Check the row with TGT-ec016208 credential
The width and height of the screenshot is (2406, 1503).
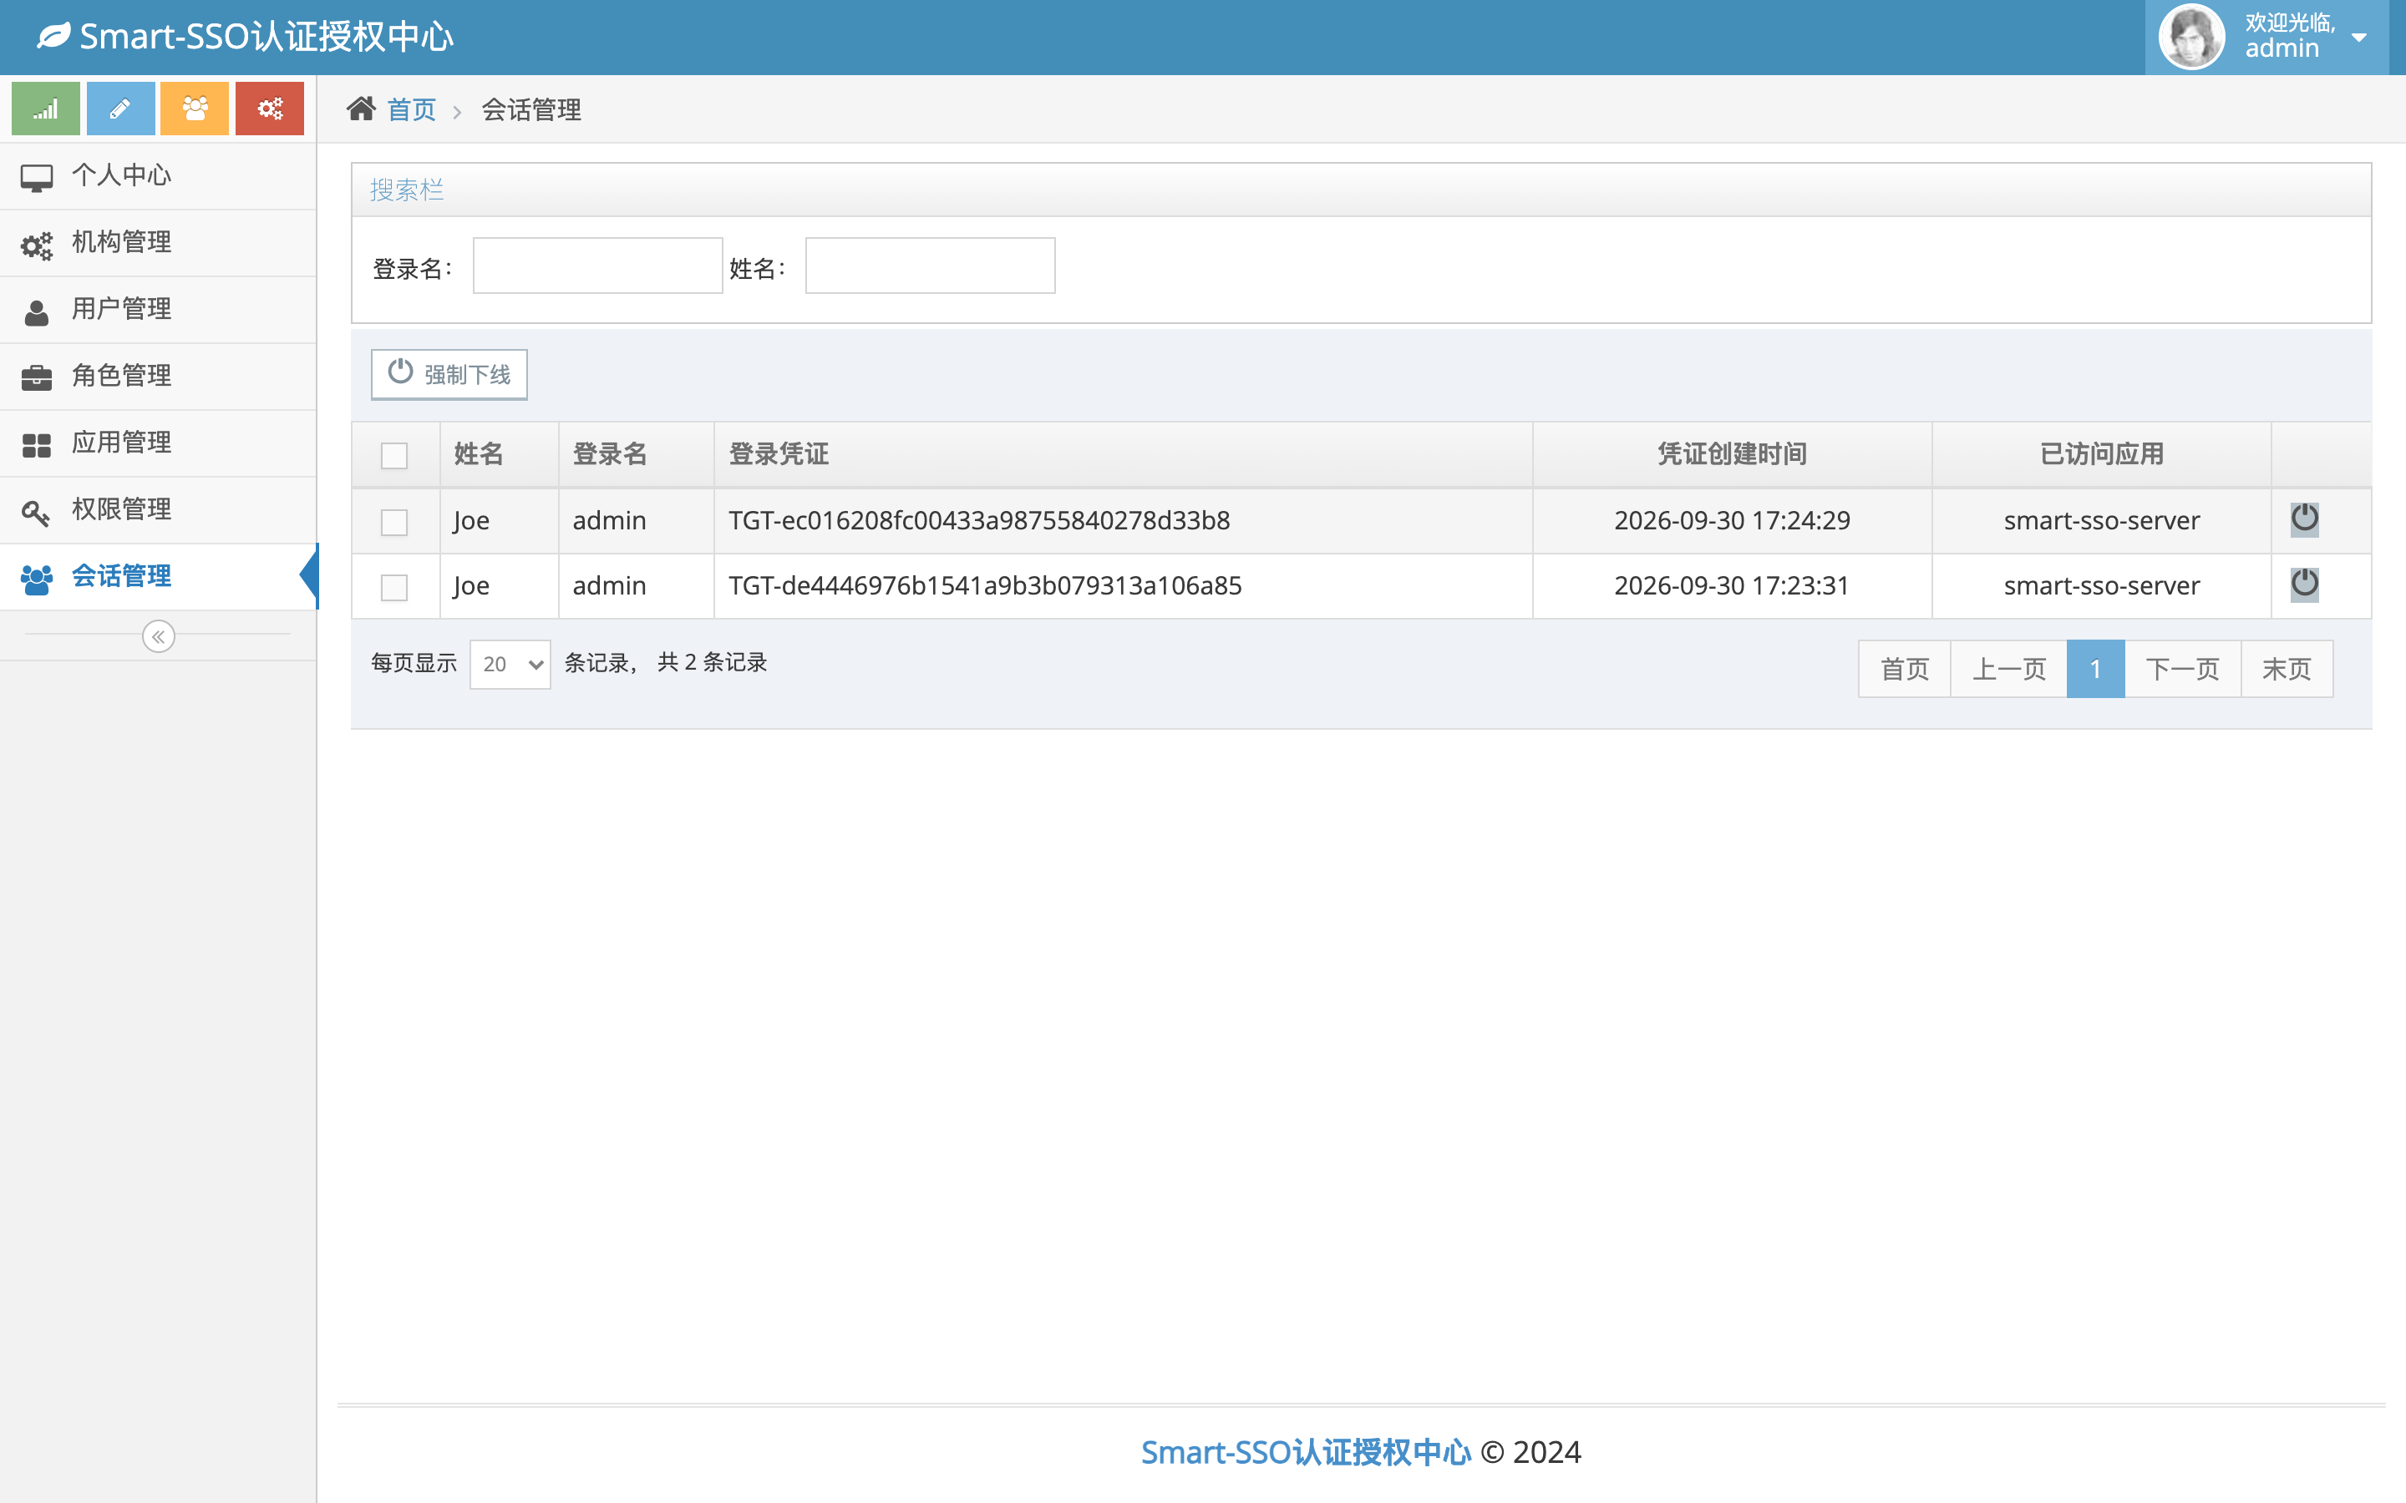click(x=394, y=522)
